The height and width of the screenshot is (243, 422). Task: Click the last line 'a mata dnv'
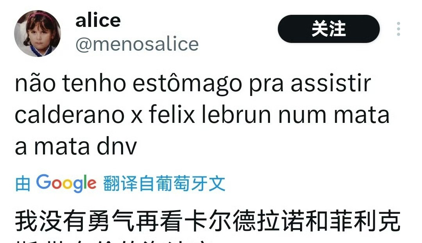tap(76, 147)
